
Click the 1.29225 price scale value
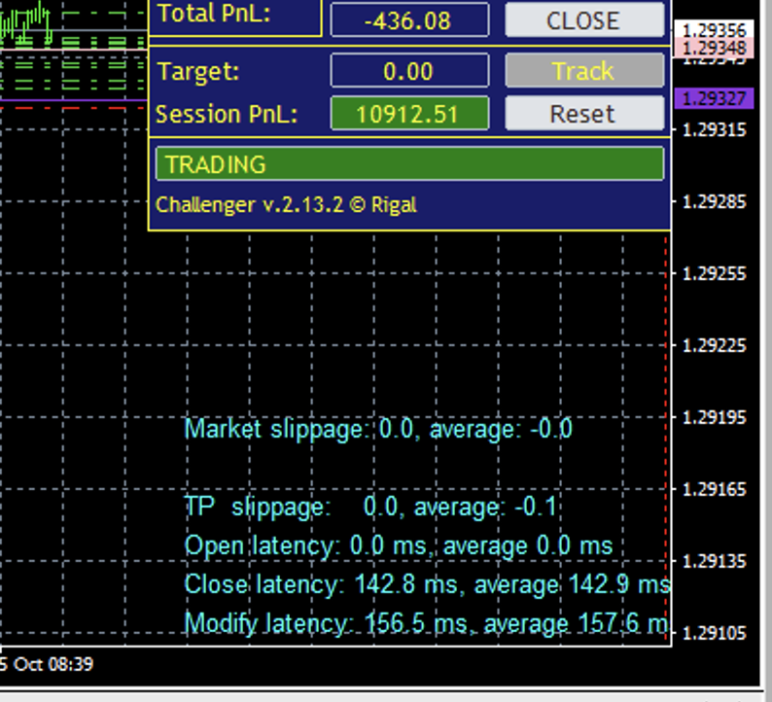tap(714, 345)
